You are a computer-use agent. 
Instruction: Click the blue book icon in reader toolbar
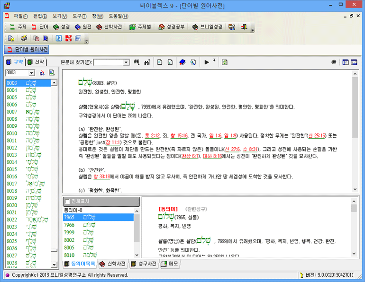pyautogui.click(x=182, y=62)
